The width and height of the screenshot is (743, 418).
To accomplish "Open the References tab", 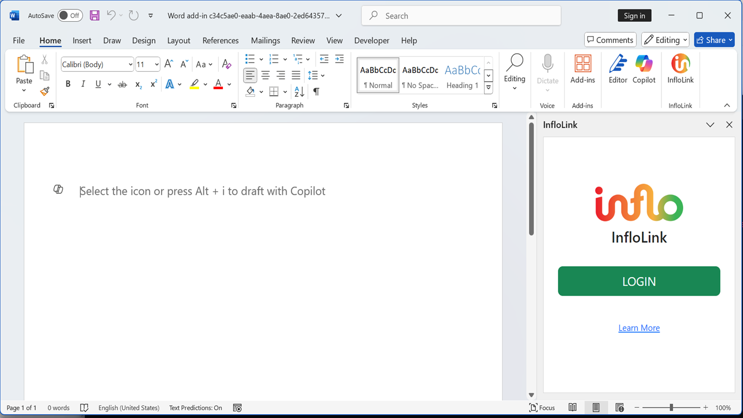I will (221, 40).
